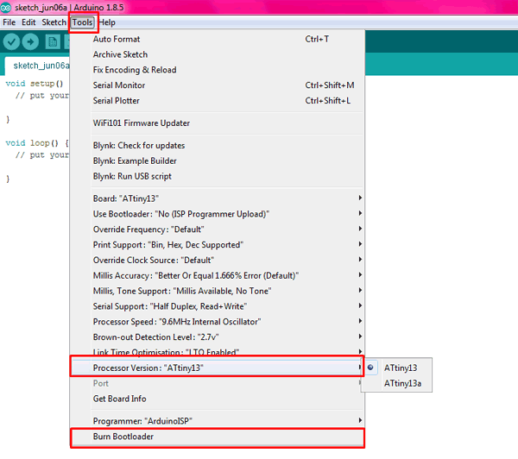518x459 pixels.
Task: Launch the Serial Plotter
Action: pyautogui.click(x=218, y=100)
